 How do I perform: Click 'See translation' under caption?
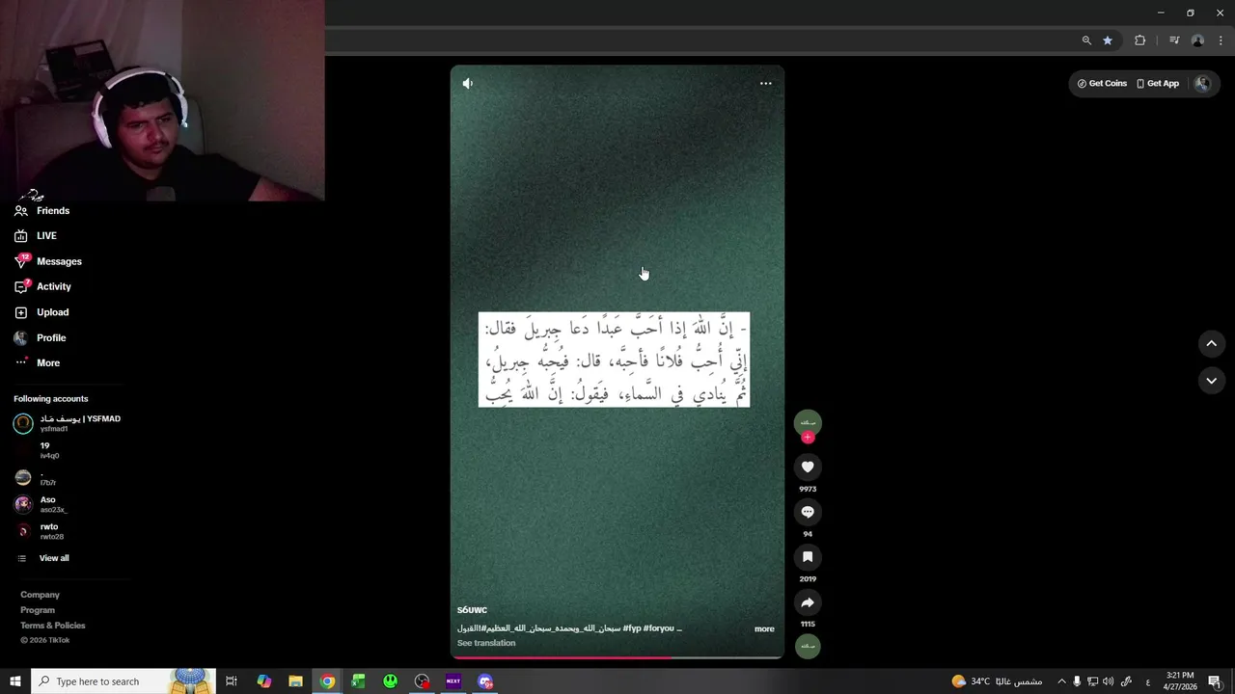point(486,643)
